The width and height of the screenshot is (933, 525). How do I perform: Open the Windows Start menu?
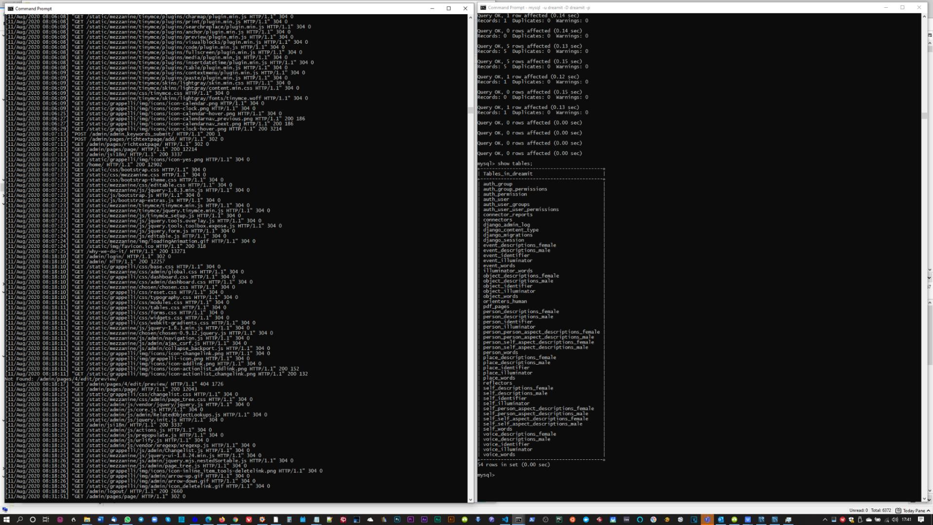[6, 519]
